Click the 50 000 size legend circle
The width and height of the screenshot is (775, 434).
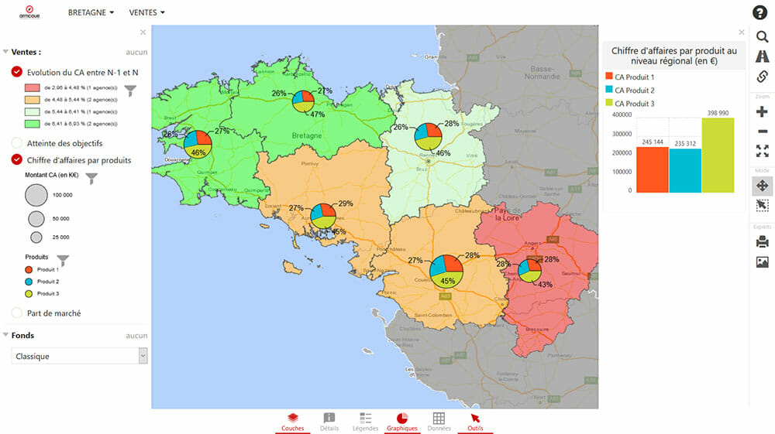tap(36, 218)
